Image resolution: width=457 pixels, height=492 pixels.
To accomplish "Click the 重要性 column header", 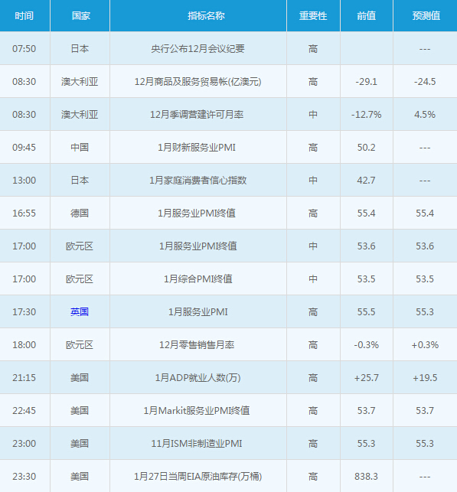I will coord(313,16).
